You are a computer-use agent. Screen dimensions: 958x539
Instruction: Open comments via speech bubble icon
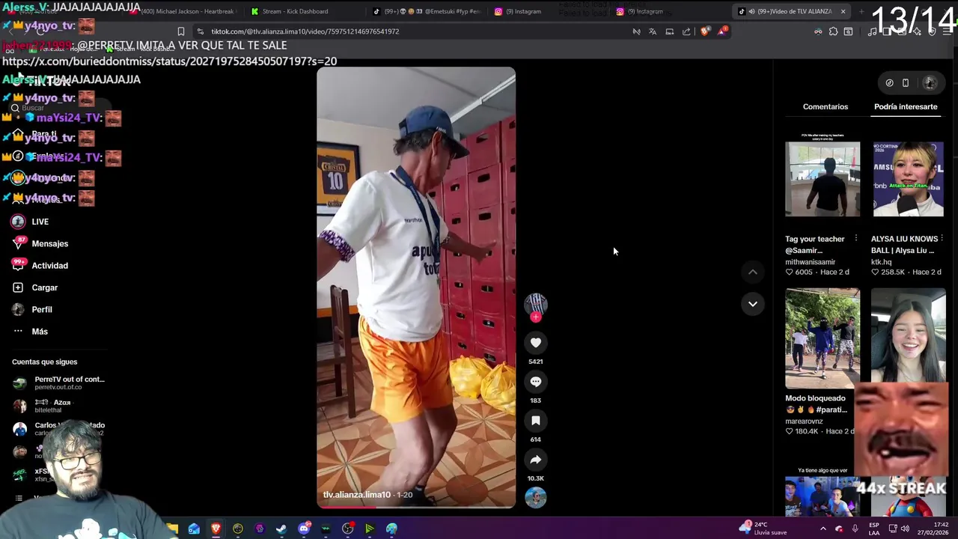click(x=535, y=382)
